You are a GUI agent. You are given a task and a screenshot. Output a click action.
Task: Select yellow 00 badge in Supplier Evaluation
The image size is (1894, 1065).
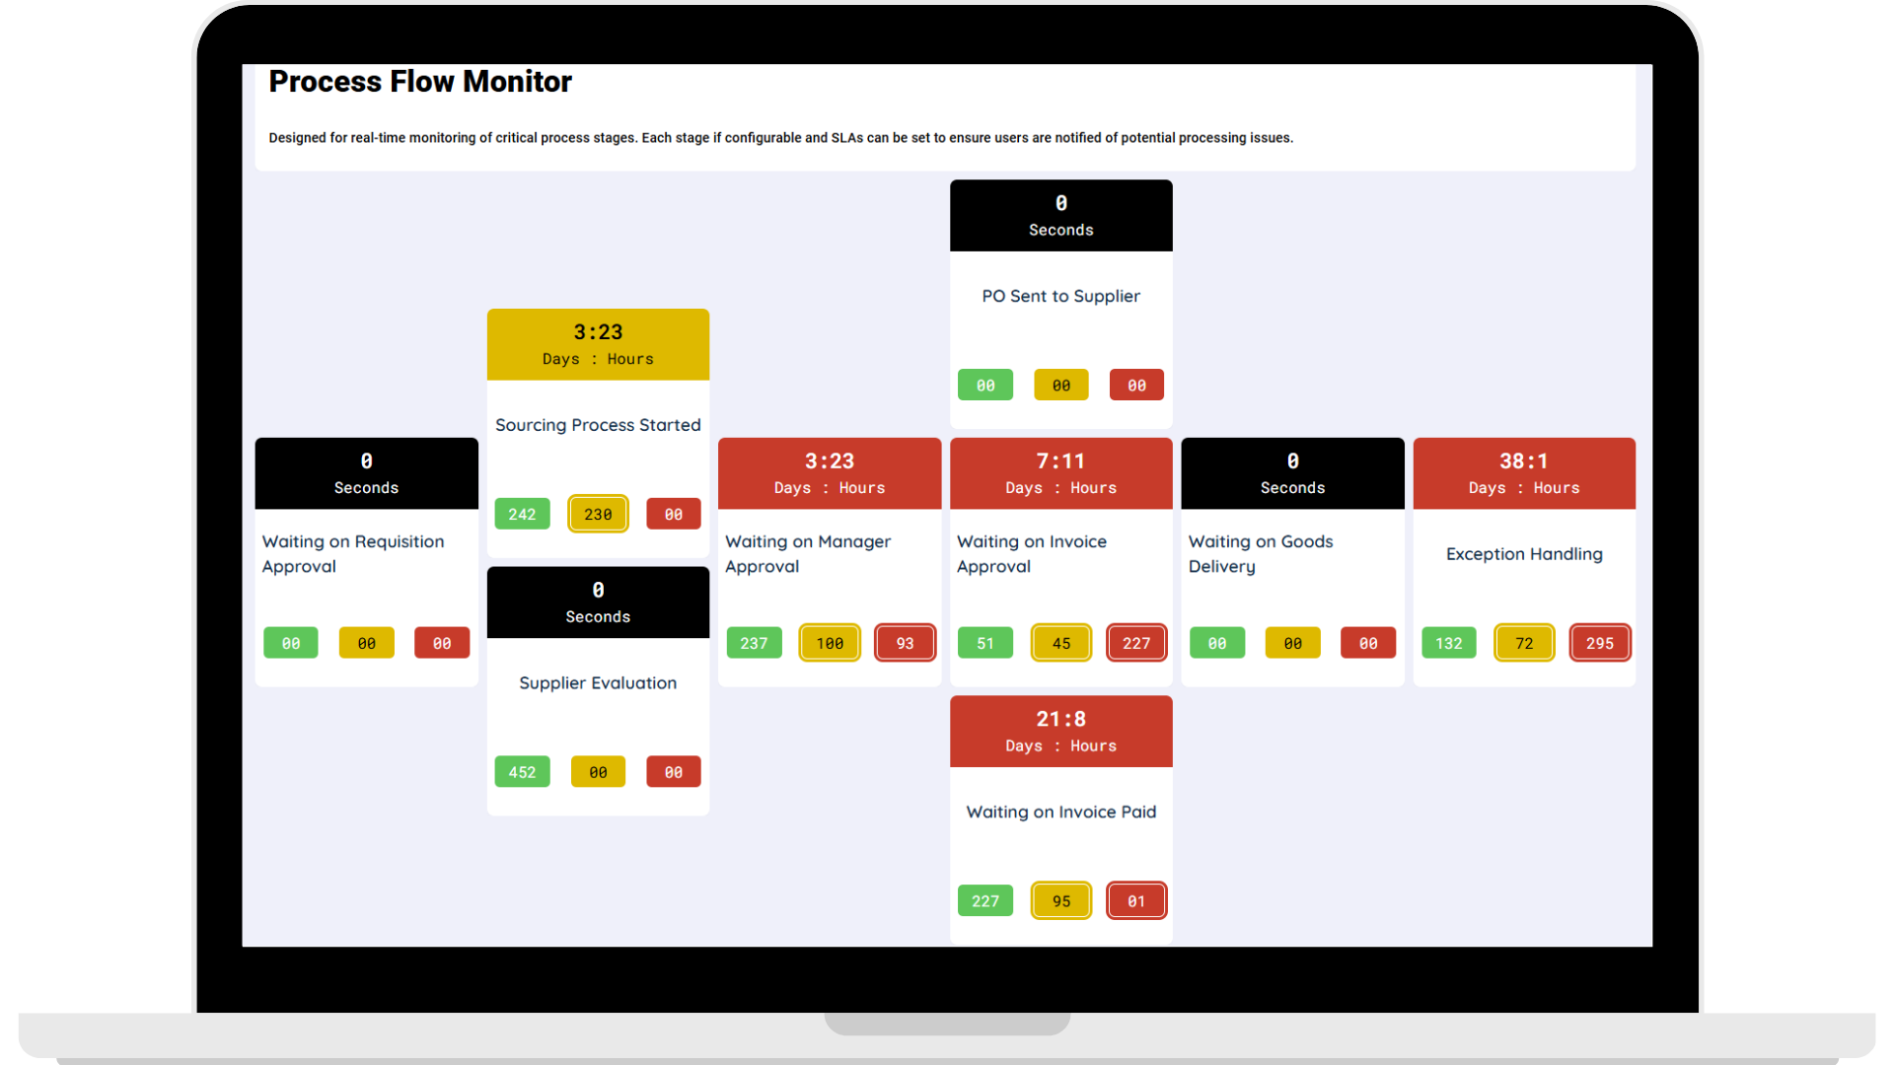click(598, 772)
